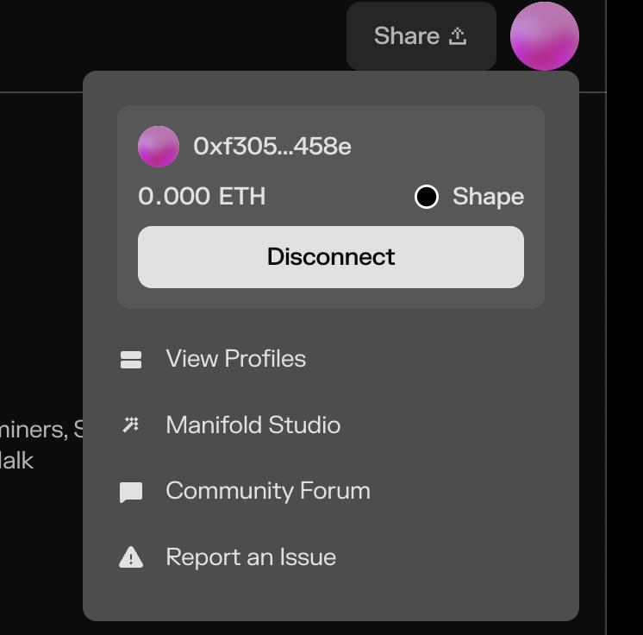643x635 pixels.
Task: Open the Manifold Studio menu entry
Action: click(253, 424)
